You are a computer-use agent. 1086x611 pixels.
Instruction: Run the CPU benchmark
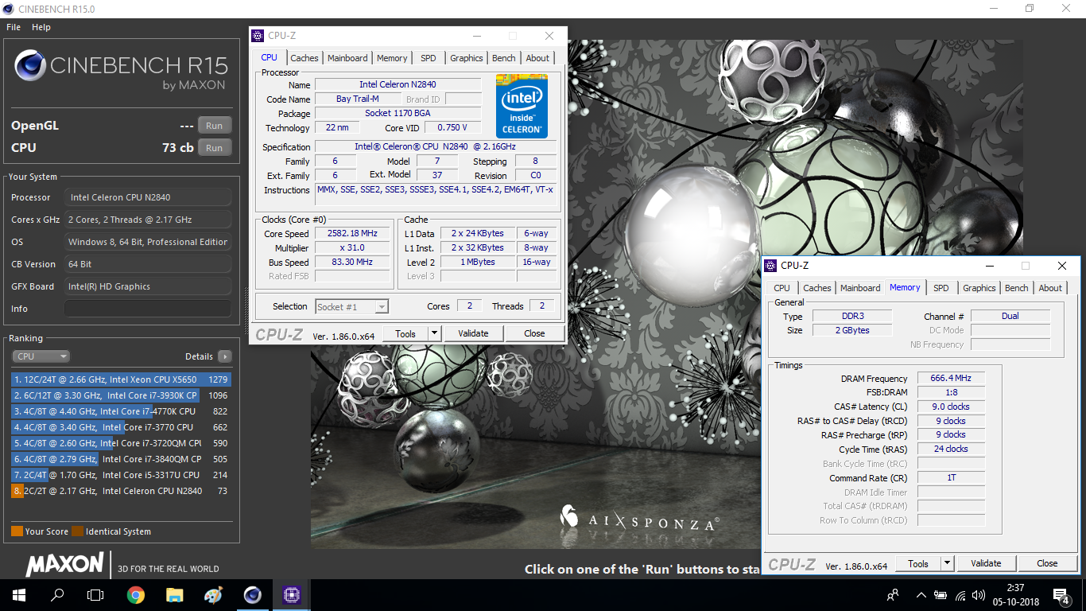click(215, 147)
